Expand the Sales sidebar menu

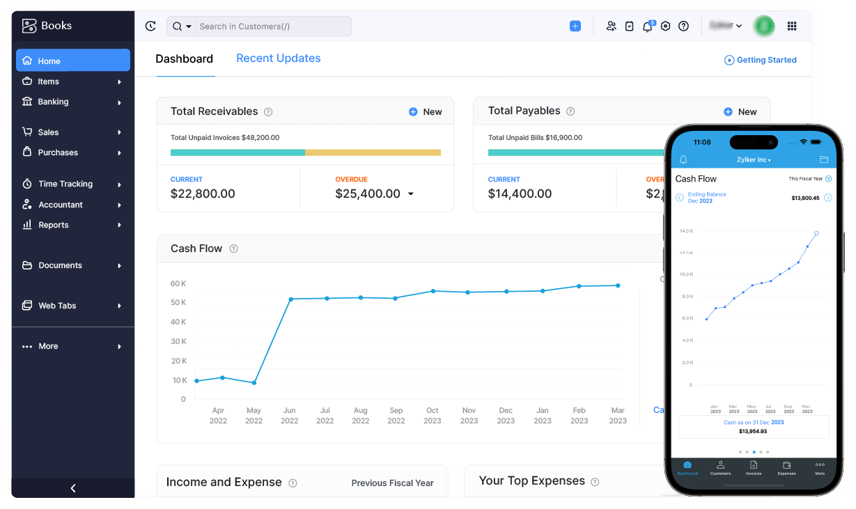click(x=73, y=132)
